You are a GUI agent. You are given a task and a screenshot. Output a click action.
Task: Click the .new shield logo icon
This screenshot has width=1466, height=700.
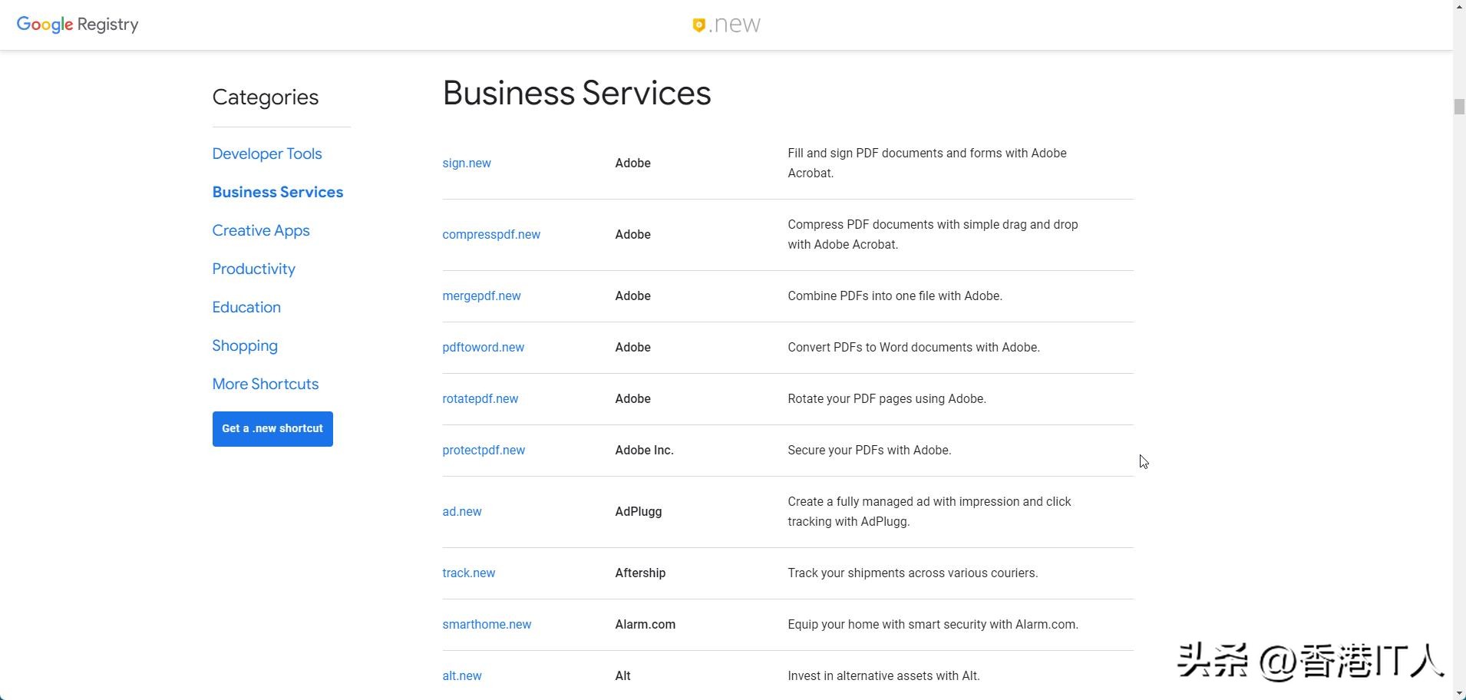point(698,25)
